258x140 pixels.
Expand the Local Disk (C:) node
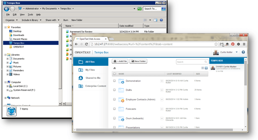(x=8, y=86)
